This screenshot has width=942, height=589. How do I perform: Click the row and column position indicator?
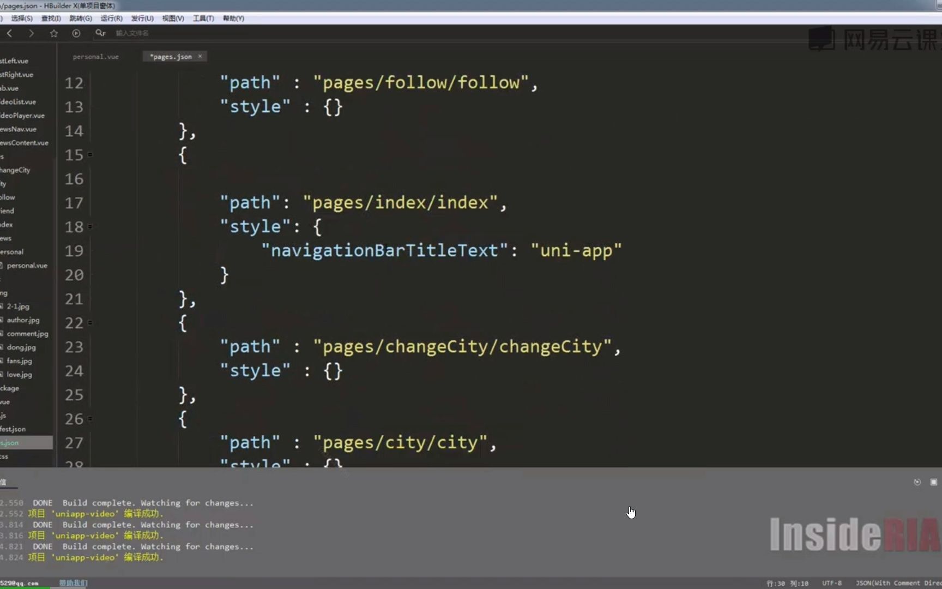[788, 583]
